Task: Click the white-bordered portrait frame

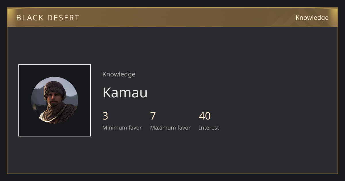Action: (55, 100)
